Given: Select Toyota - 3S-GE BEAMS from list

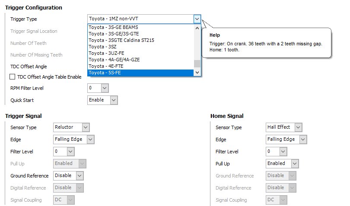Looking at the screenshot, I should click(x=141, y=27).
